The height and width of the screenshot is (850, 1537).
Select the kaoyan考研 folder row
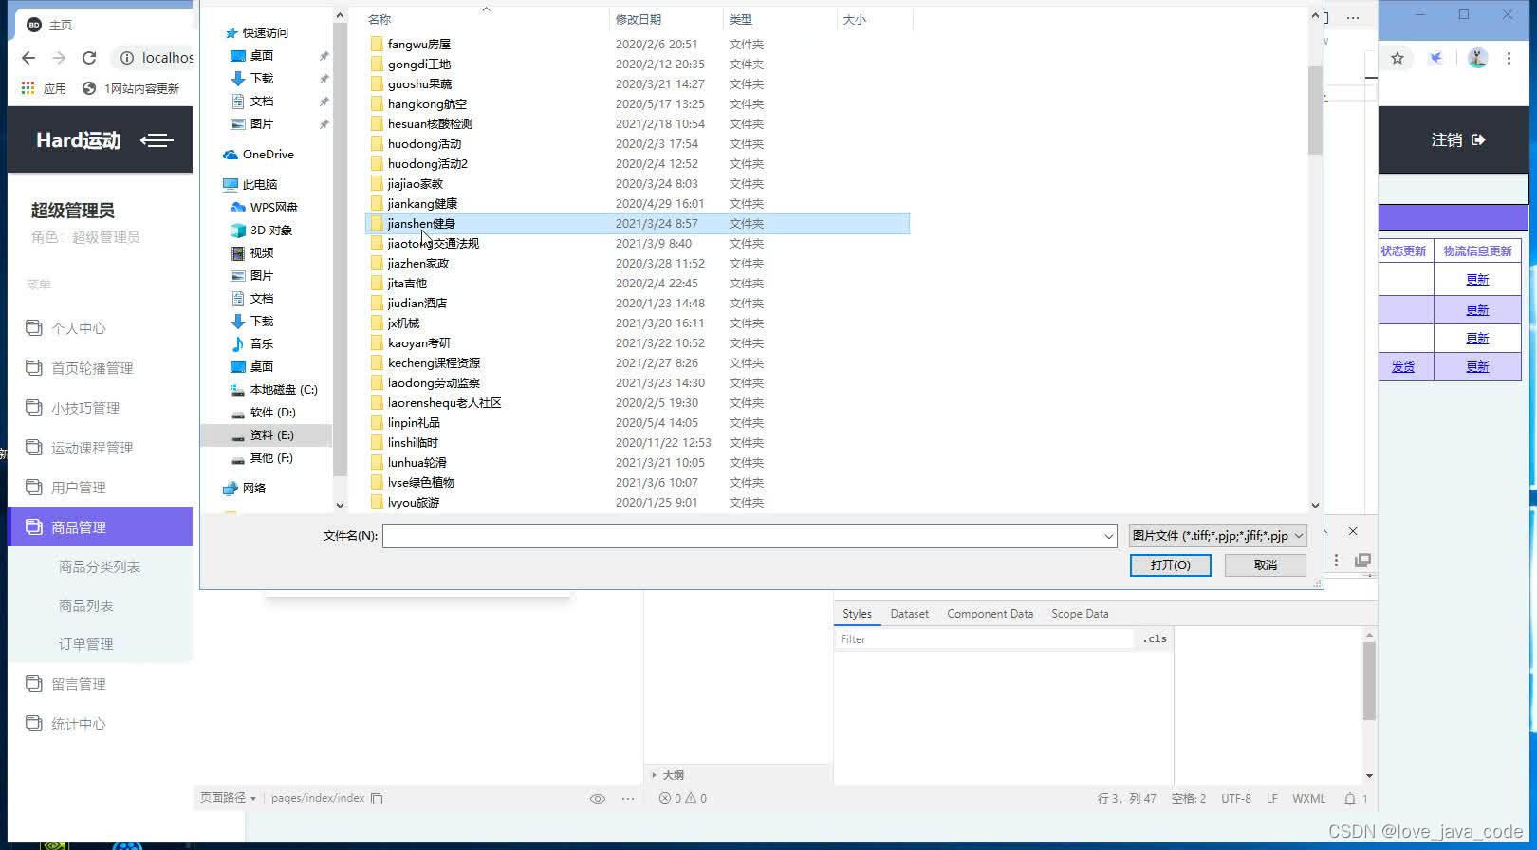click(638, 343)
